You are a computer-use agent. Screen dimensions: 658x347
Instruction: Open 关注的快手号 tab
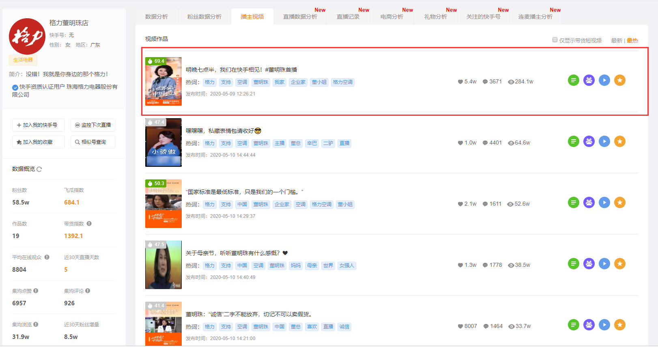[484, 17]
